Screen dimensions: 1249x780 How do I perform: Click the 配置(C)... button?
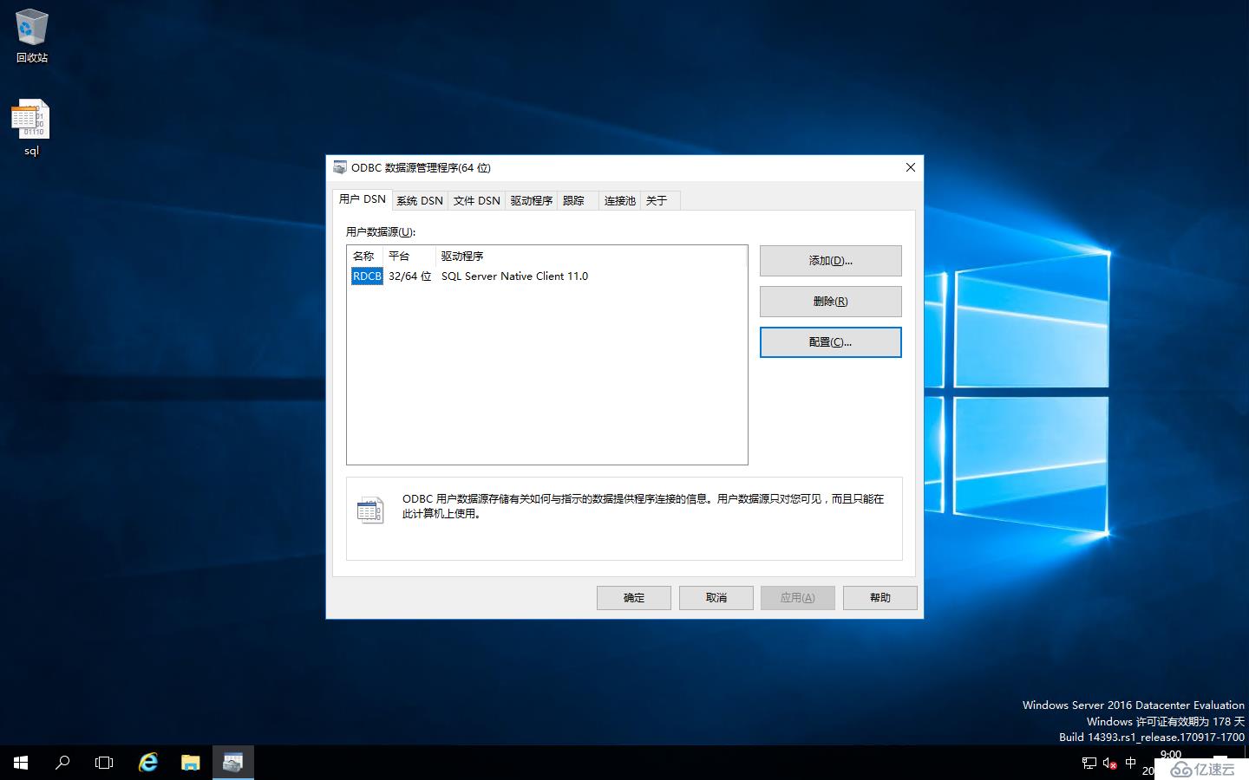(x=831, y=342)
